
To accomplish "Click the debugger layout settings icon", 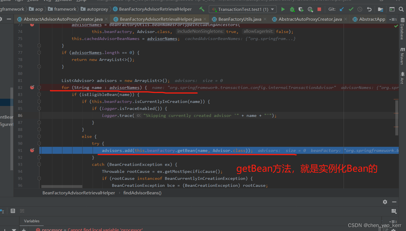I will pos(394,211).
